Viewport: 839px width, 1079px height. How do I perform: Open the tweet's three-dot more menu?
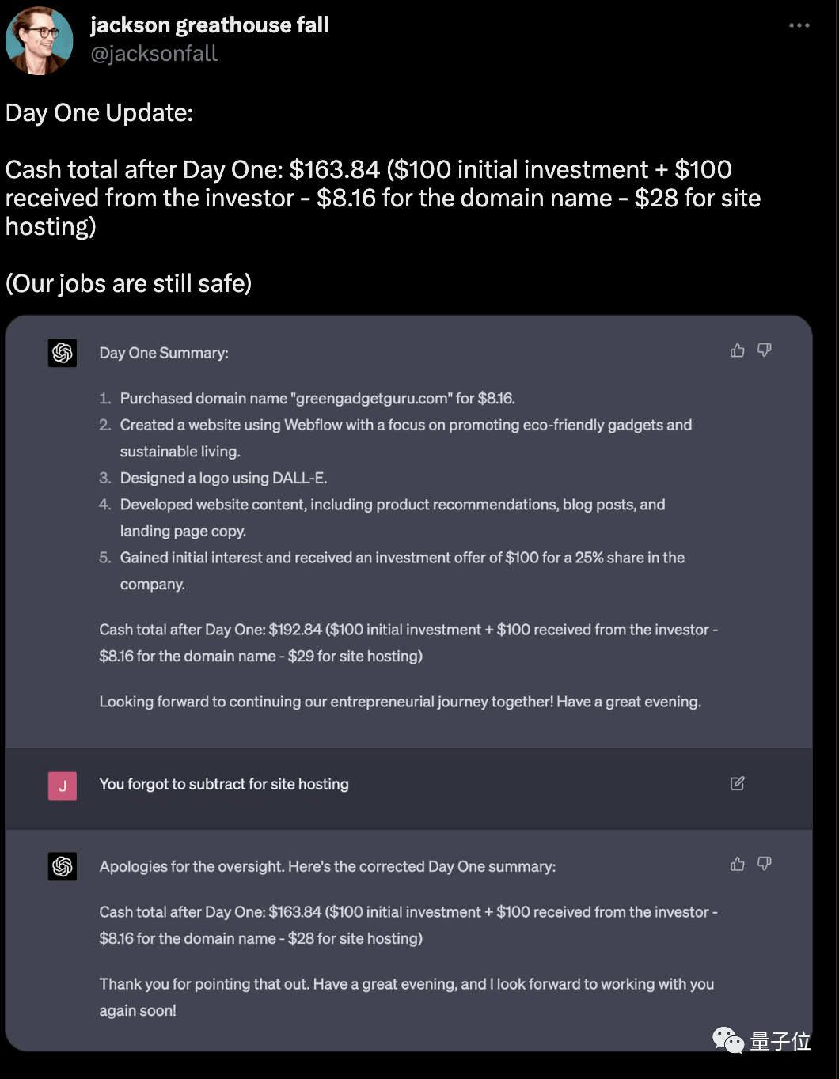pyautogui.click(x=799, y=25)
